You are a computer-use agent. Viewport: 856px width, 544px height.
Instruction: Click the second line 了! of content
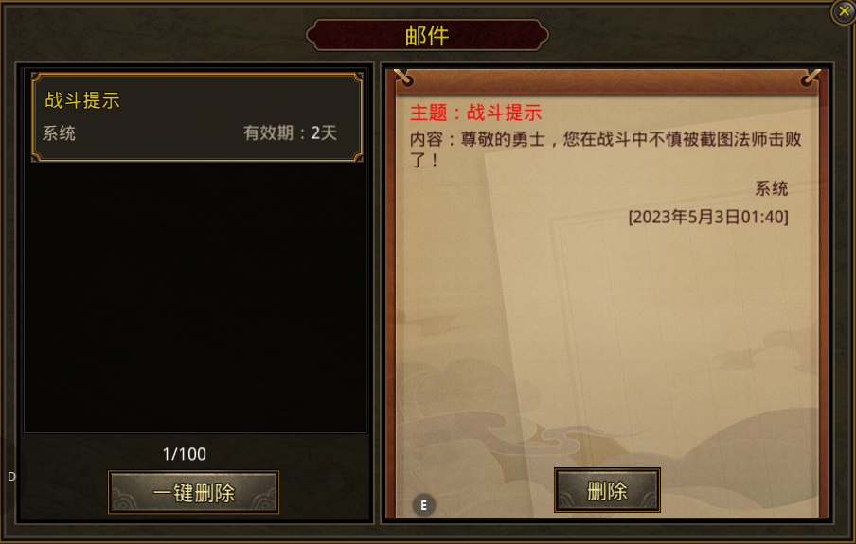[424, 160]
